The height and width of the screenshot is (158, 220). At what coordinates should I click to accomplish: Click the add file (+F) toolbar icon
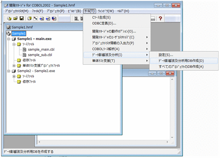pyautogui.click(x=48, y=18)
